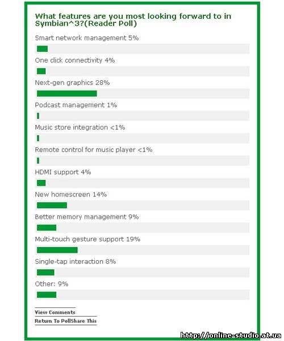The height and width of the screenshot is (341, 284).
Task: Open the View Comments link
Action: (x=55, y=313)
